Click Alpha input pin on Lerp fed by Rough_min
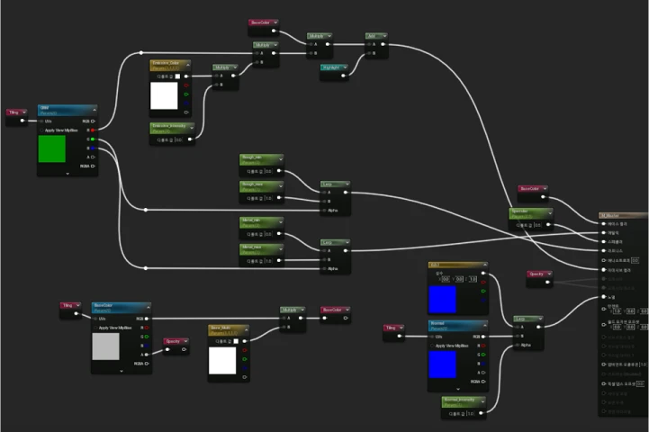Image resolution: width=649 pixels, height=432 pixels. coord(324,211)
